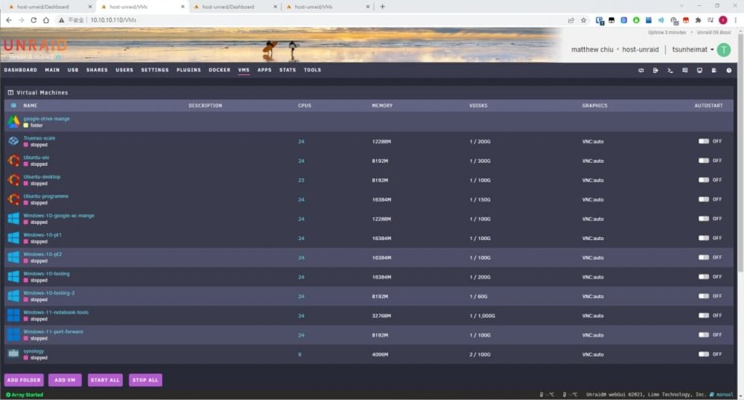Click the Windows-10-pt2 VM icon

[x=13, y=257]
